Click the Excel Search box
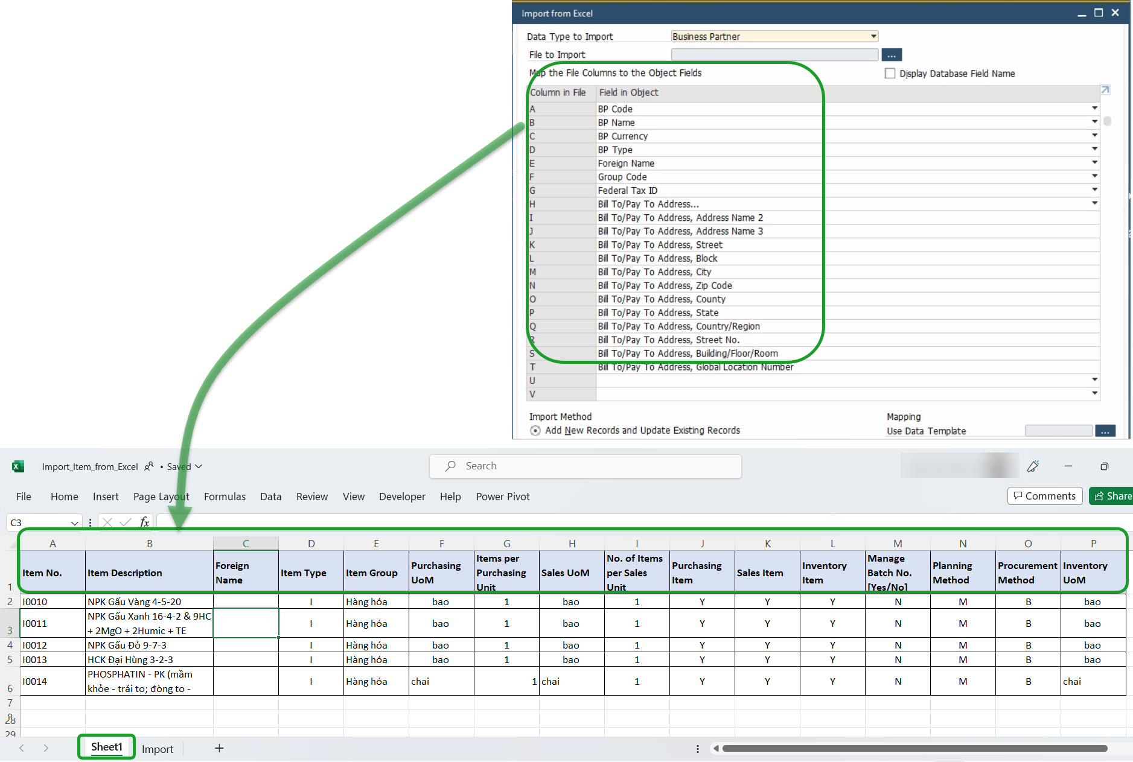The height and width of the screenshot is (762, 1133). [x=586, y=466]
